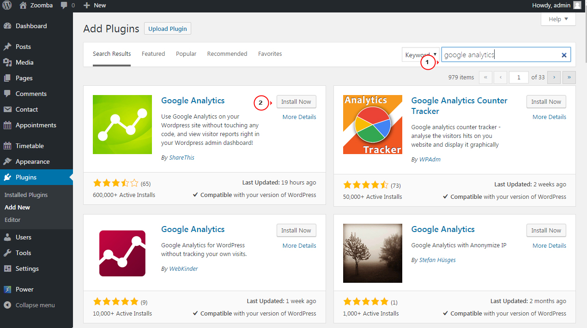This screenshot has width=587, height=328.
Task: Open More Details for WebKinder plugin
Action: 299,245
